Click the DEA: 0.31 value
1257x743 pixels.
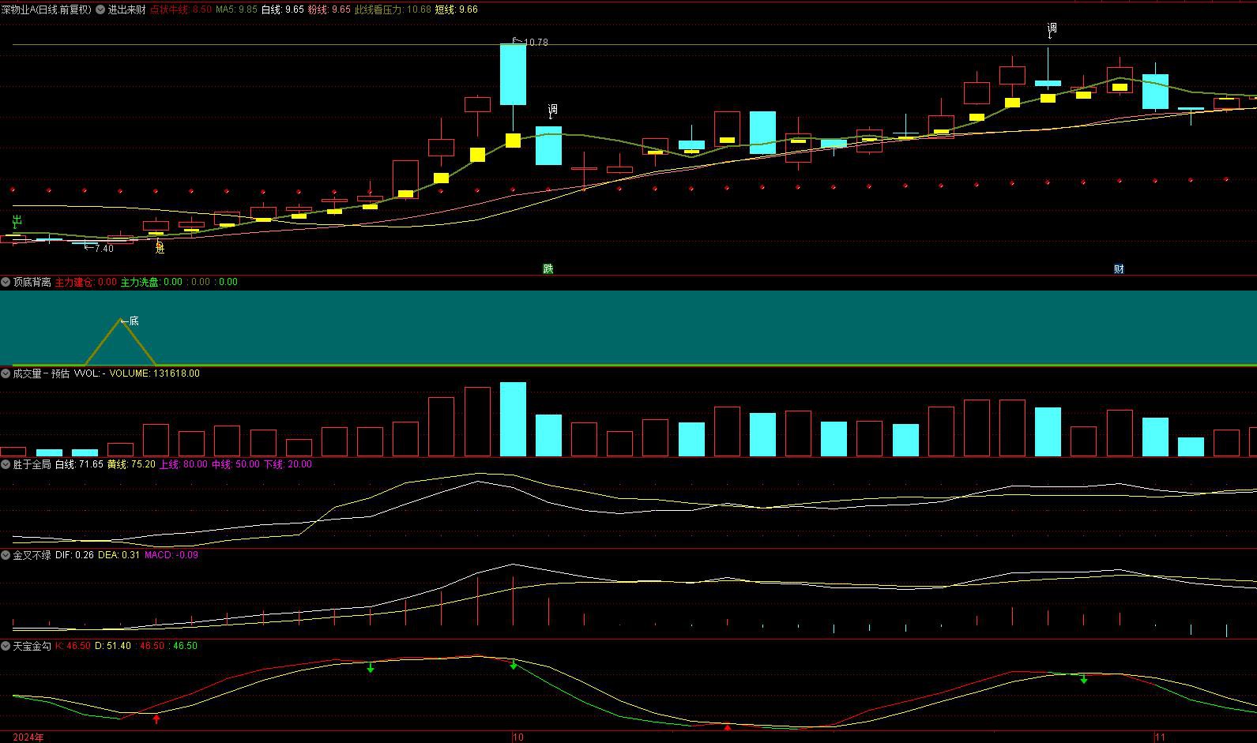[x=119, y=555]
